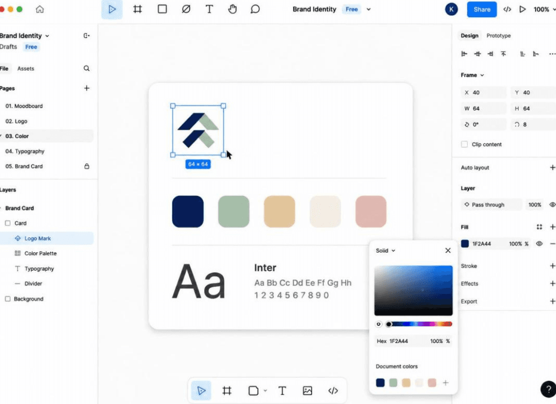Align left icon in Design panel
The width and height of the screenshot is (556, 404).
(464, 54)
